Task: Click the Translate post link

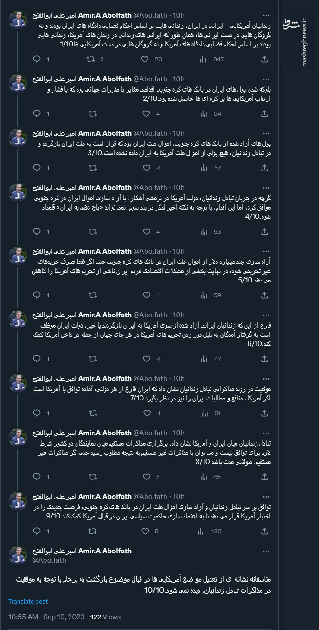Action: click(28, 601)
